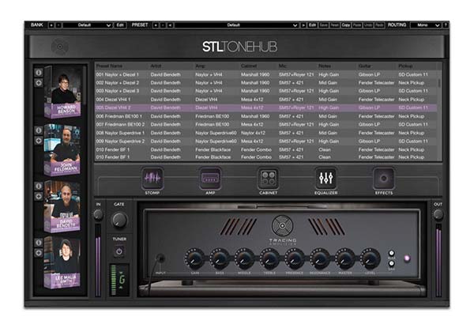This screenshot has width=474, height=332.
Task: Click the Presence knob on amp
Action: click(x=295, y=258)
